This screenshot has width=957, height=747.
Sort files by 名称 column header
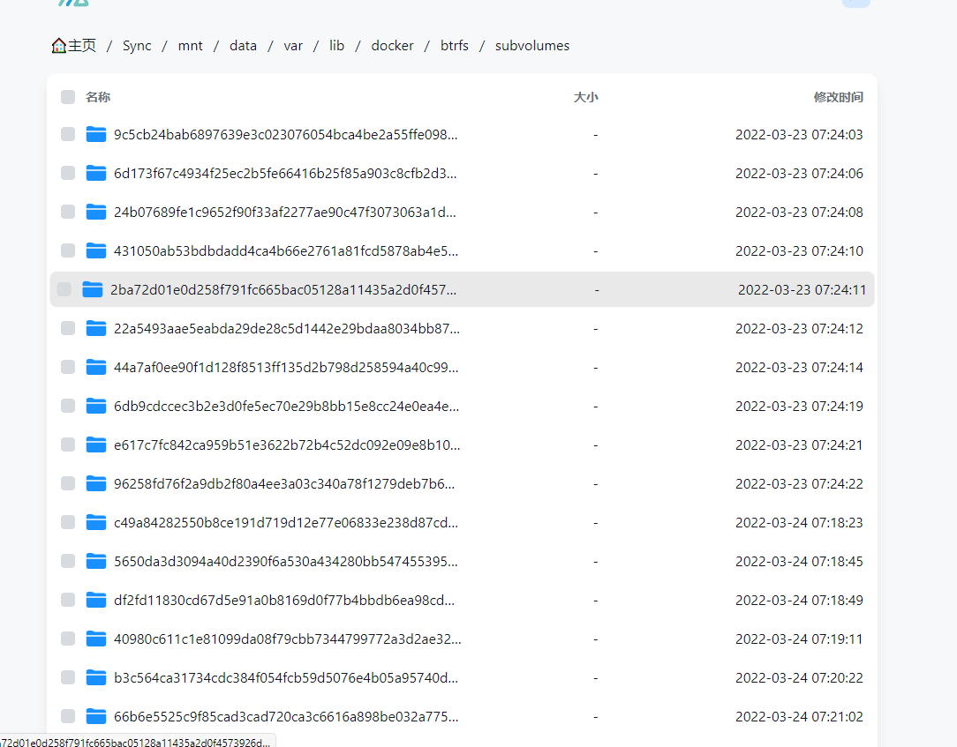(x=98, y=97)
